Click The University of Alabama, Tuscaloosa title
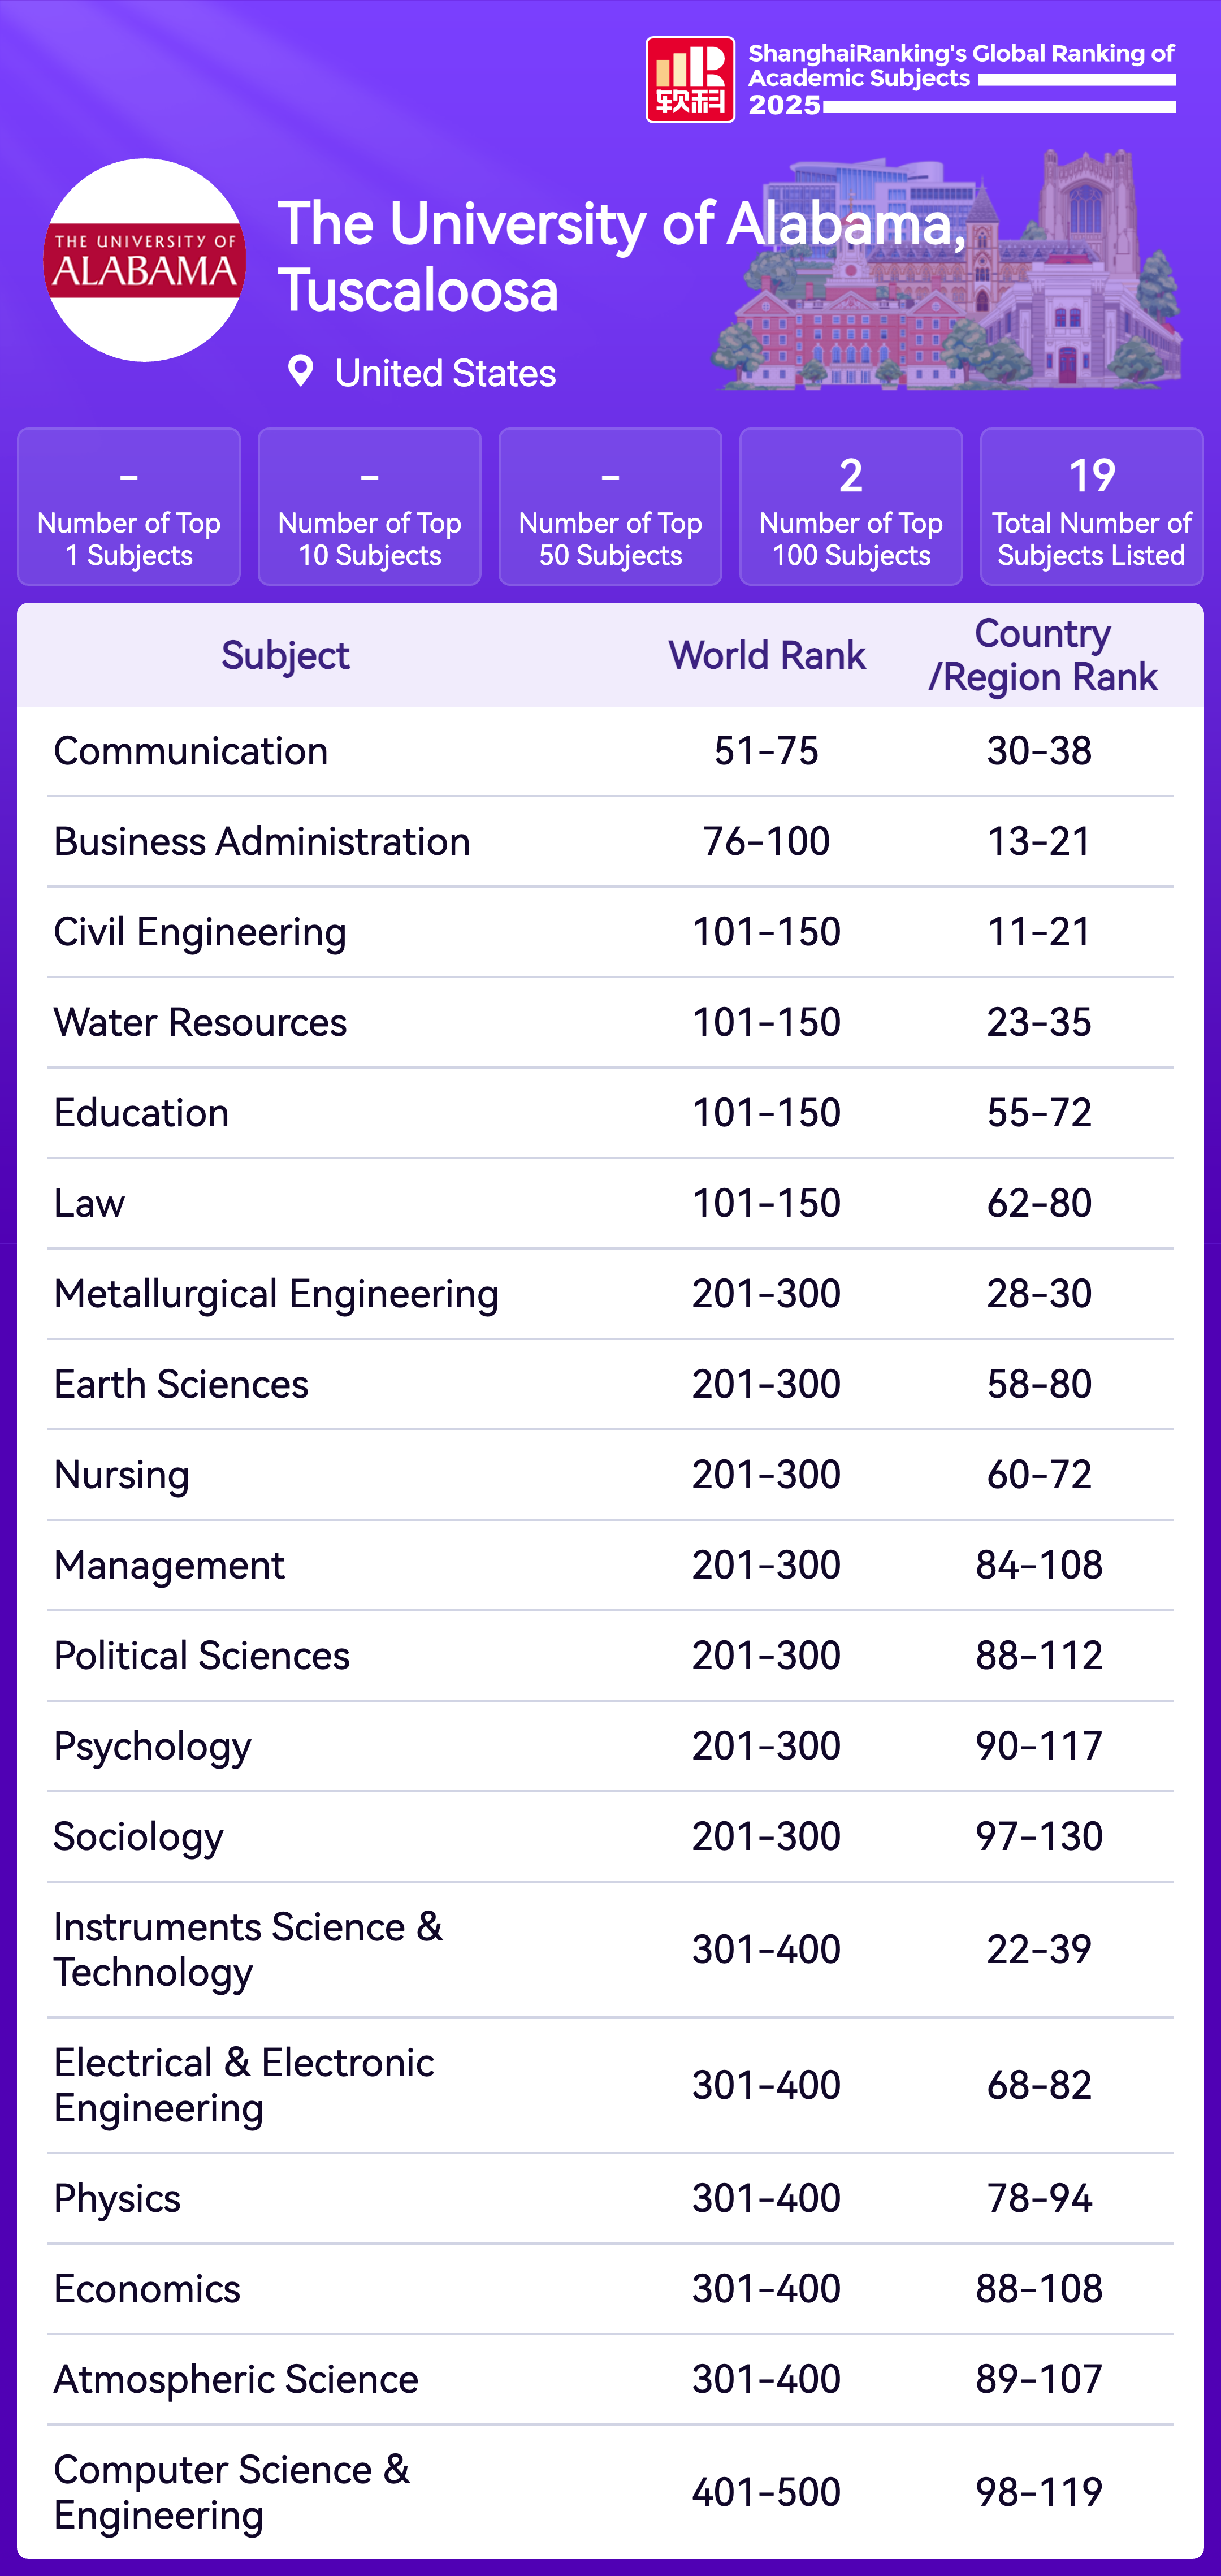Image resolution: width=1221 pixels, height=2576 pixels. coord(620,256)
